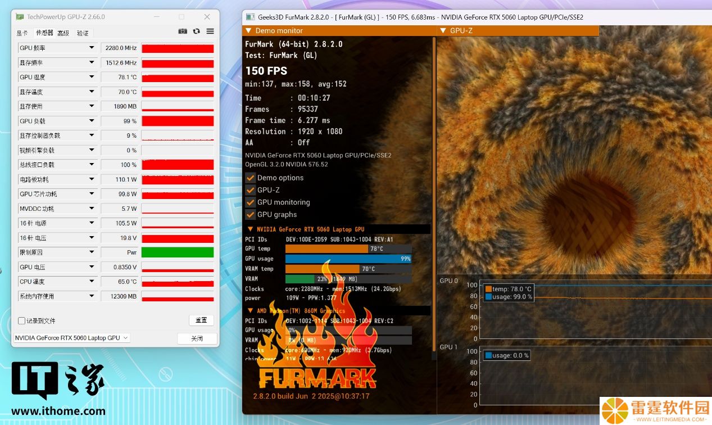
Task: Click the green VRAM 23% bar
Action: 300,279
